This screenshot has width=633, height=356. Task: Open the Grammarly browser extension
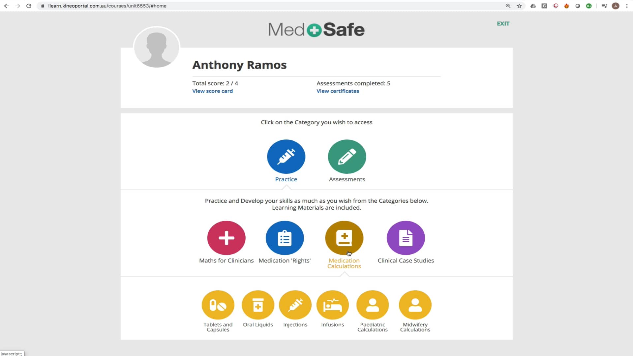pos(544,6)
